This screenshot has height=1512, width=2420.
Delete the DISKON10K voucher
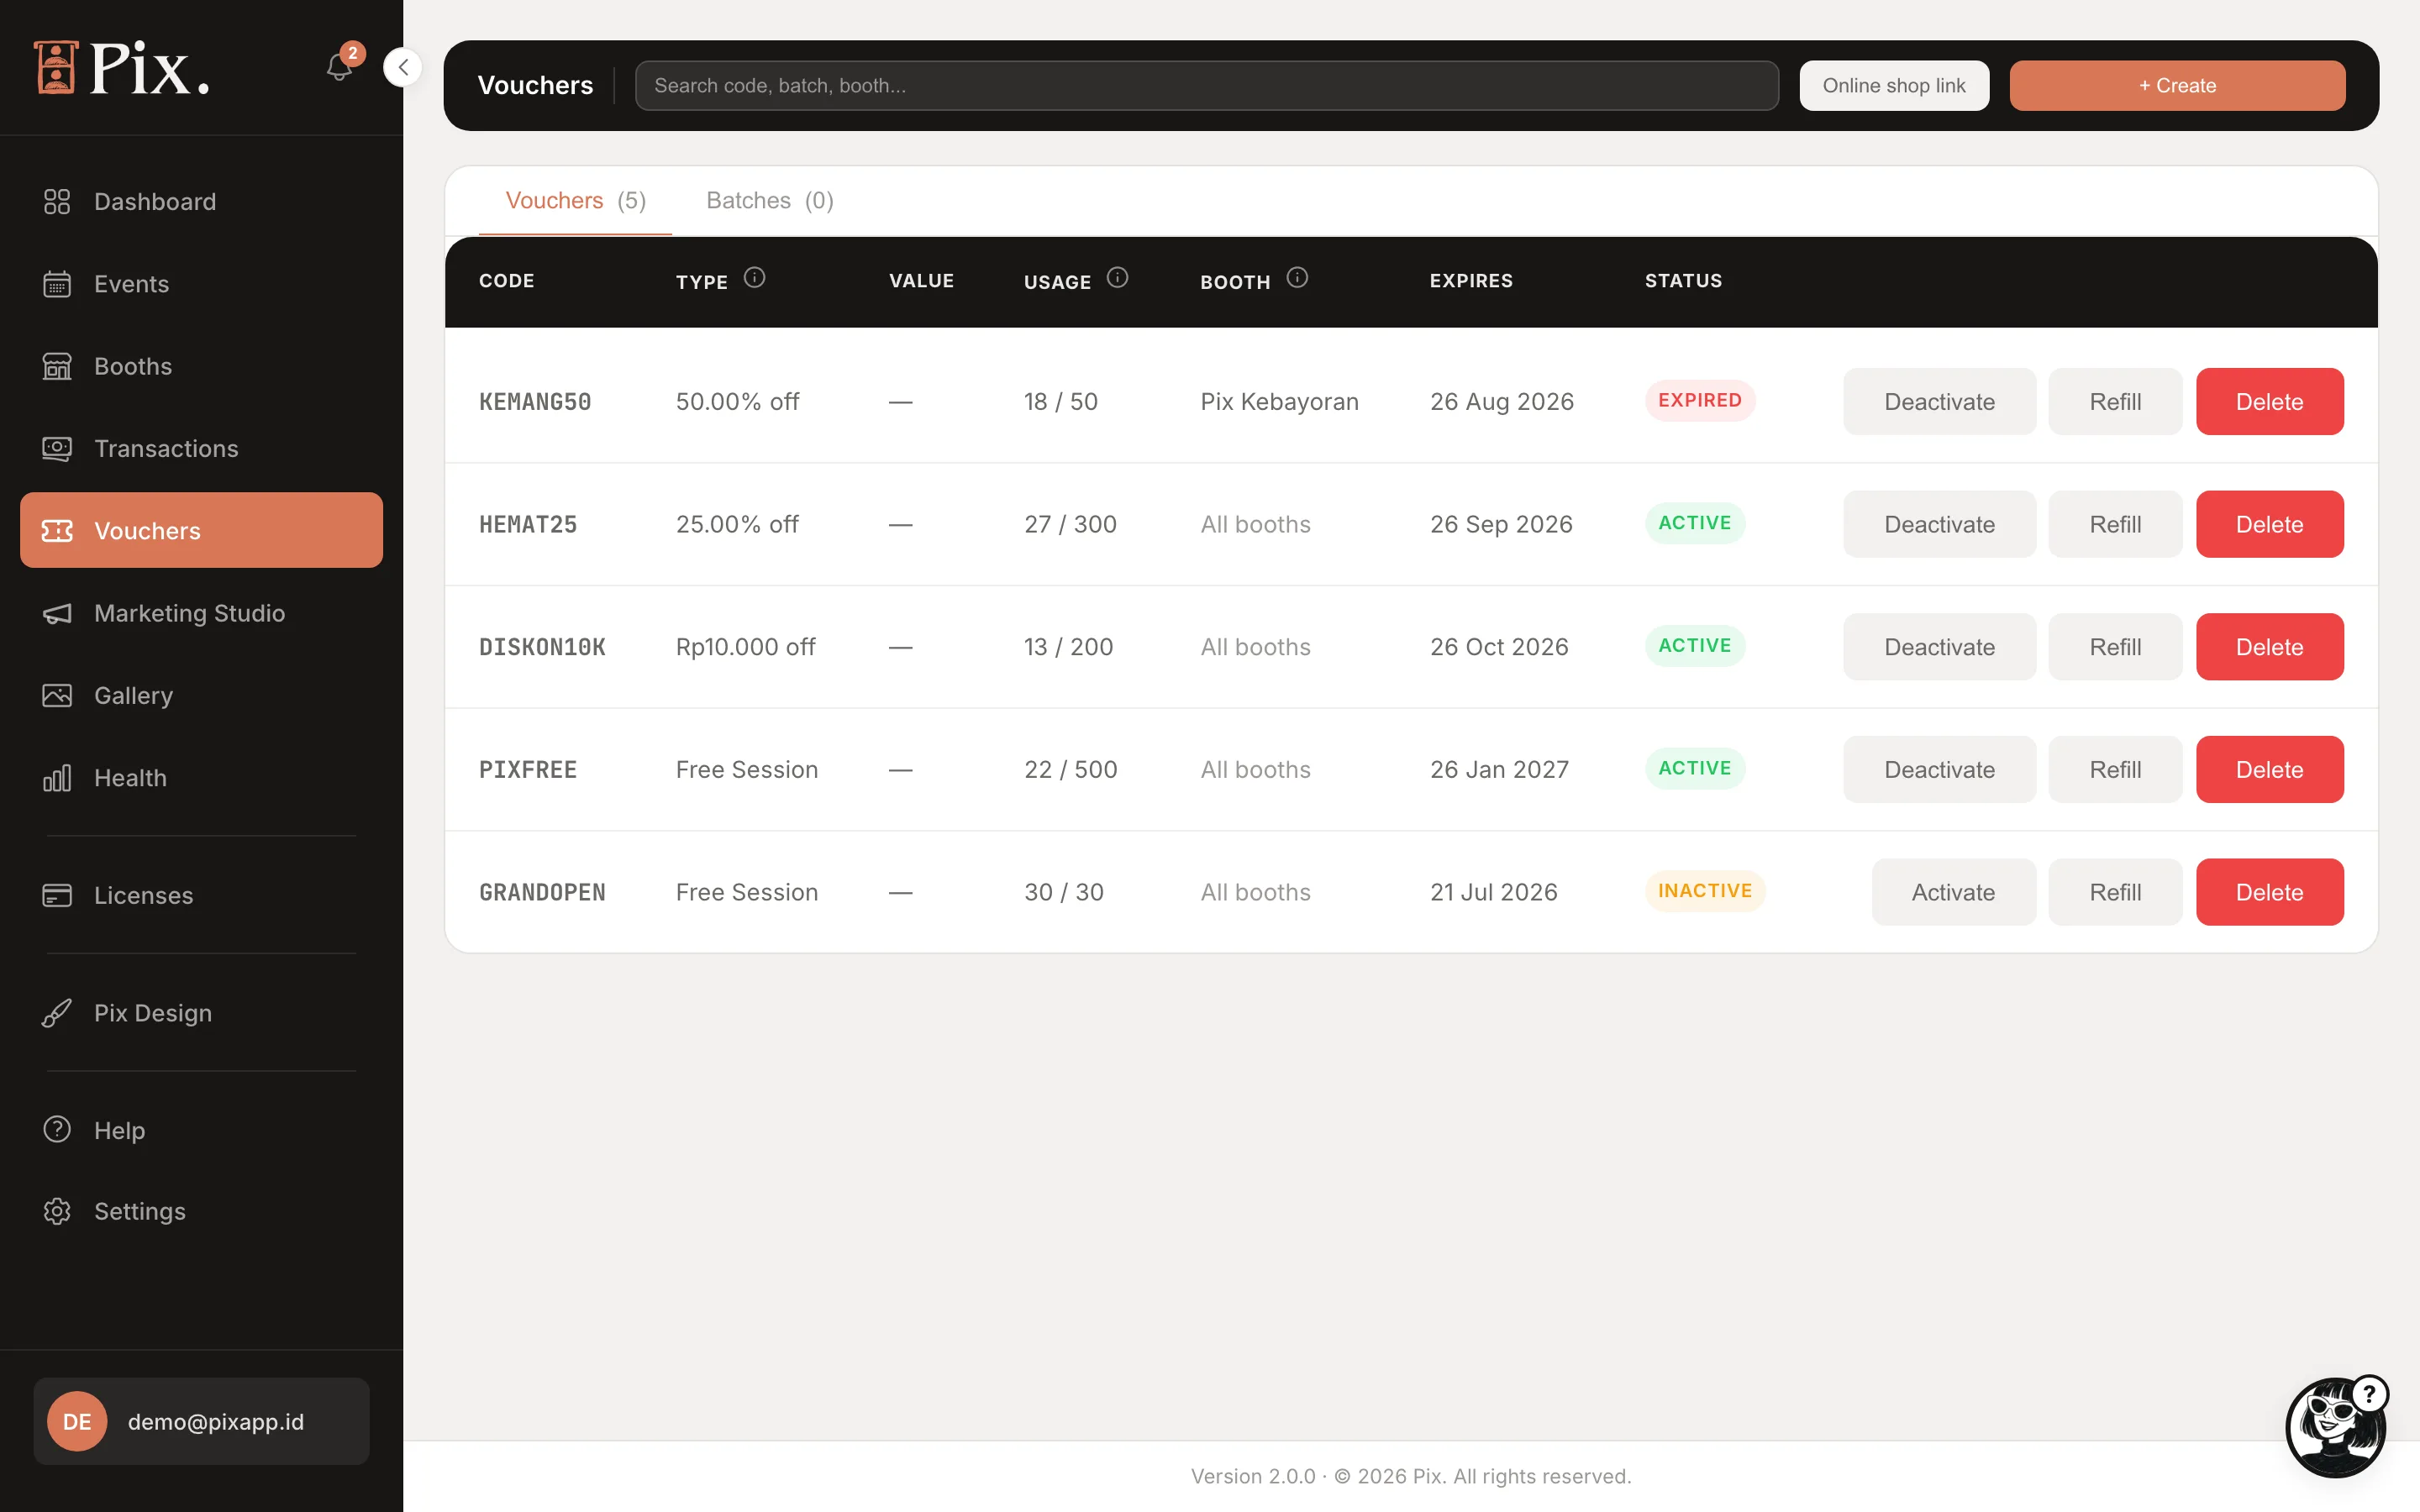click(x=2270, y=647)
